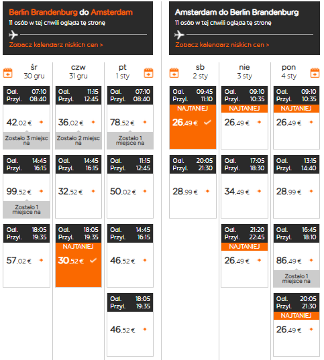Open low fare calendar for Amsterdam to Berlin

click(222, 44)
